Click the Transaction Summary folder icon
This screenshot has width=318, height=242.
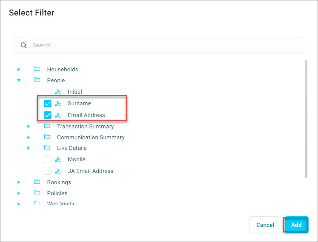click(x=47, y=126)
